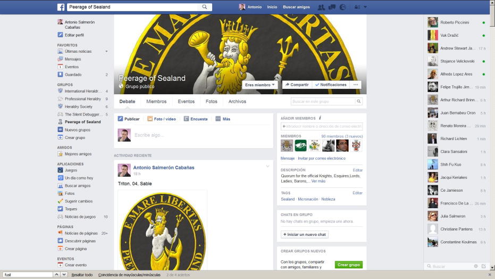Focus the Escribe algo post field
The width and height of the screenshot is (495, 279).
202,135
